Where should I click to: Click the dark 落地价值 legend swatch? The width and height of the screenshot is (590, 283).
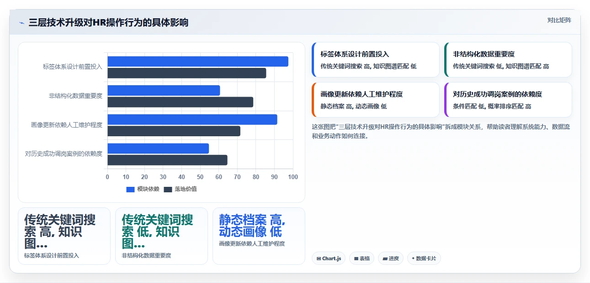click(x=168, y=190)
